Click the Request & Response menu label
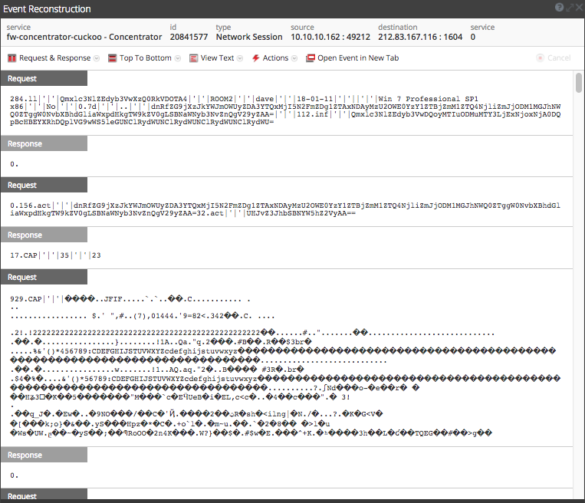 coord(55,58)
